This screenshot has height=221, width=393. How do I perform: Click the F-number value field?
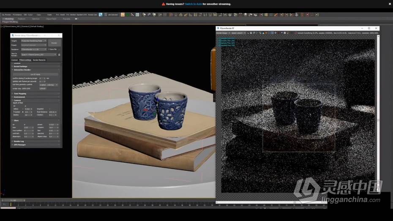27,112
